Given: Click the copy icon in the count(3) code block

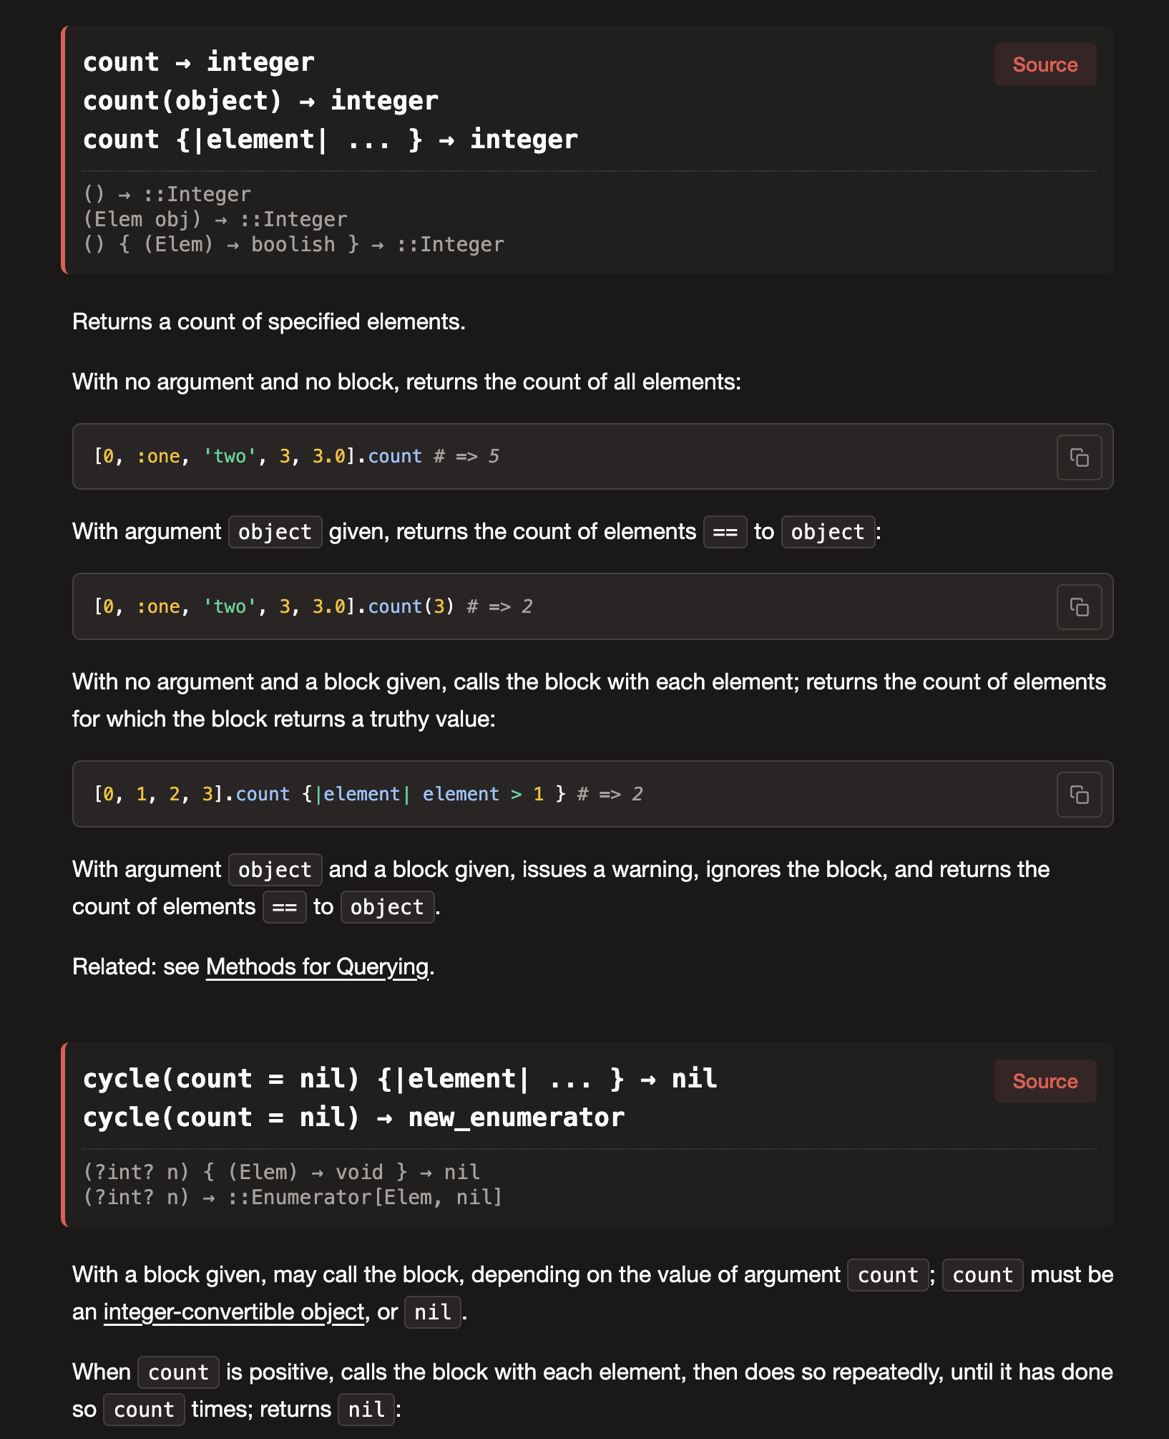Looking at the screenshot, I should (1079, 606).
